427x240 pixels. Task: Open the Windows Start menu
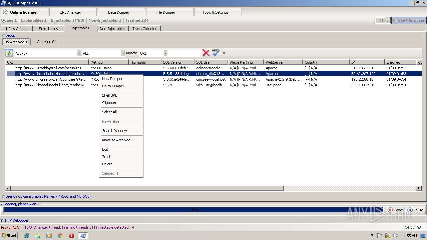[9, 236]
